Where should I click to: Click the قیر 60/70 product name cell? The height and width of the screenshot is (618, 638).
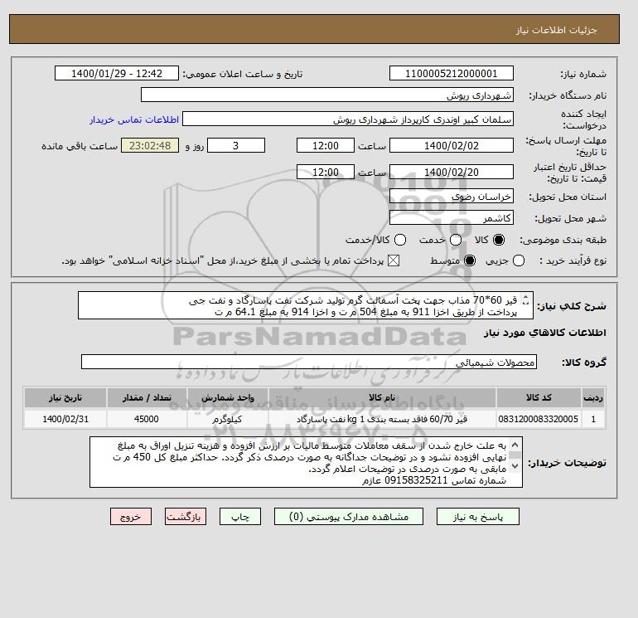[x=382, y=419]
